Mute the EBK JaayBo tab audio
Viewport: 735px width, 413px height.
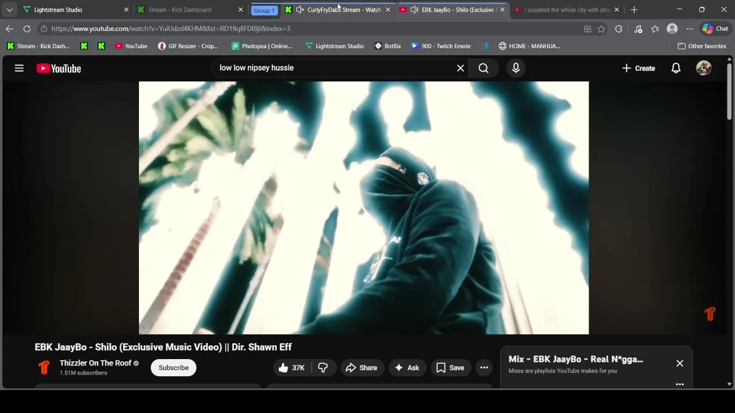pos(414,10)
